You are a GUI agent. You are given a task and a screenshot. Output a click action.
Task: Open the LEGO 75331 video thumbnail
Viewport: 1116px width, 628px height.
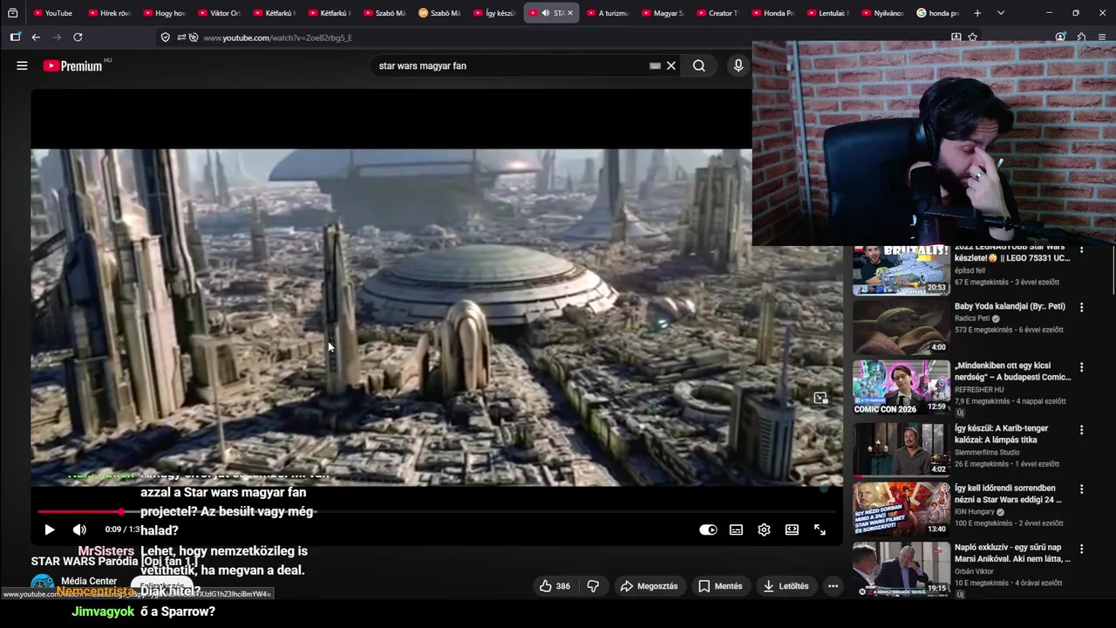point(901,270)
